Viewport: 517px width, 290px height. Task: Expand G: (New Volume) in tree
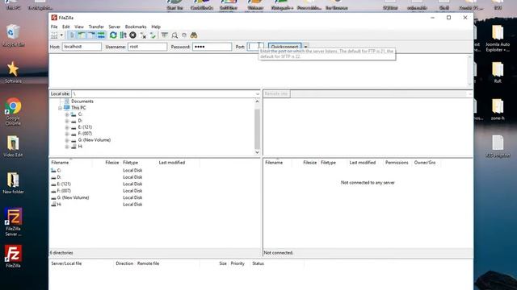pyautogui.click(x=67, y=140)
